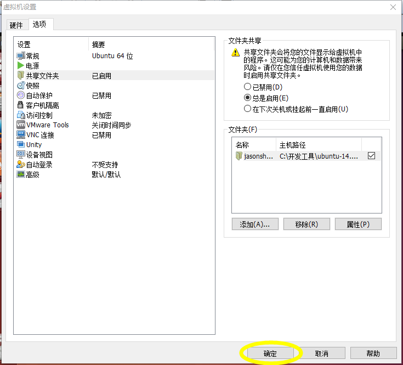This screenshot has width=403, height=365.
Task: Click the 访问控制 icon
Action: [21, 115]
